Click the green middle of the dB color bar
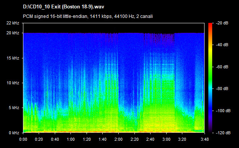The image size is (239, 148). point(210,73)
